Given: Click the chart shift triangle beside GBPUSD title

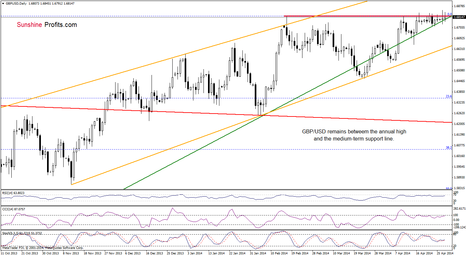Looking at the screenshot, I should coord(3,3).
